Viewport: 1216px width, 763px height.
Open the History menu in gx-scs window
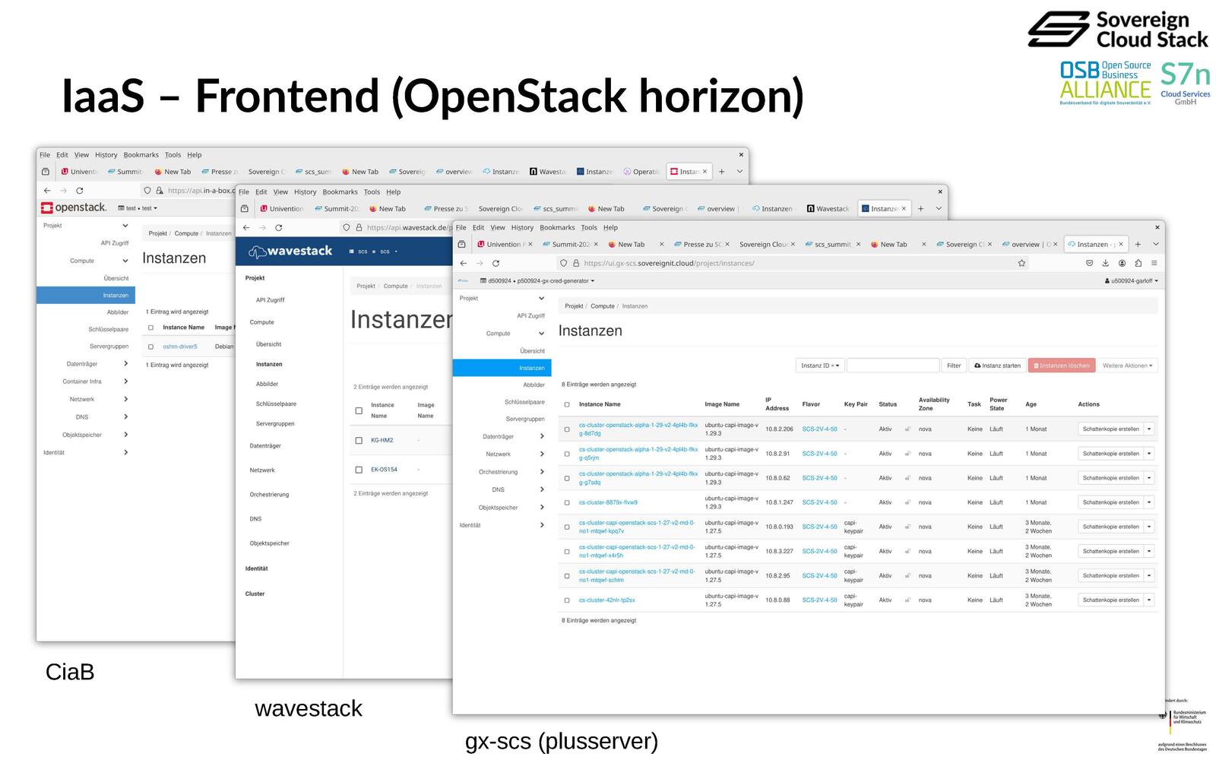522,227
